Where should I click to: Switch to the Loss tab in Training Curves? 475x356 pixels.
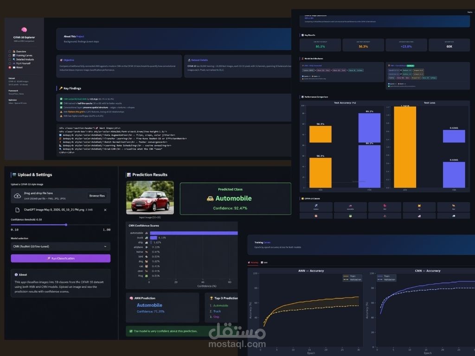[x=264, y=262]
